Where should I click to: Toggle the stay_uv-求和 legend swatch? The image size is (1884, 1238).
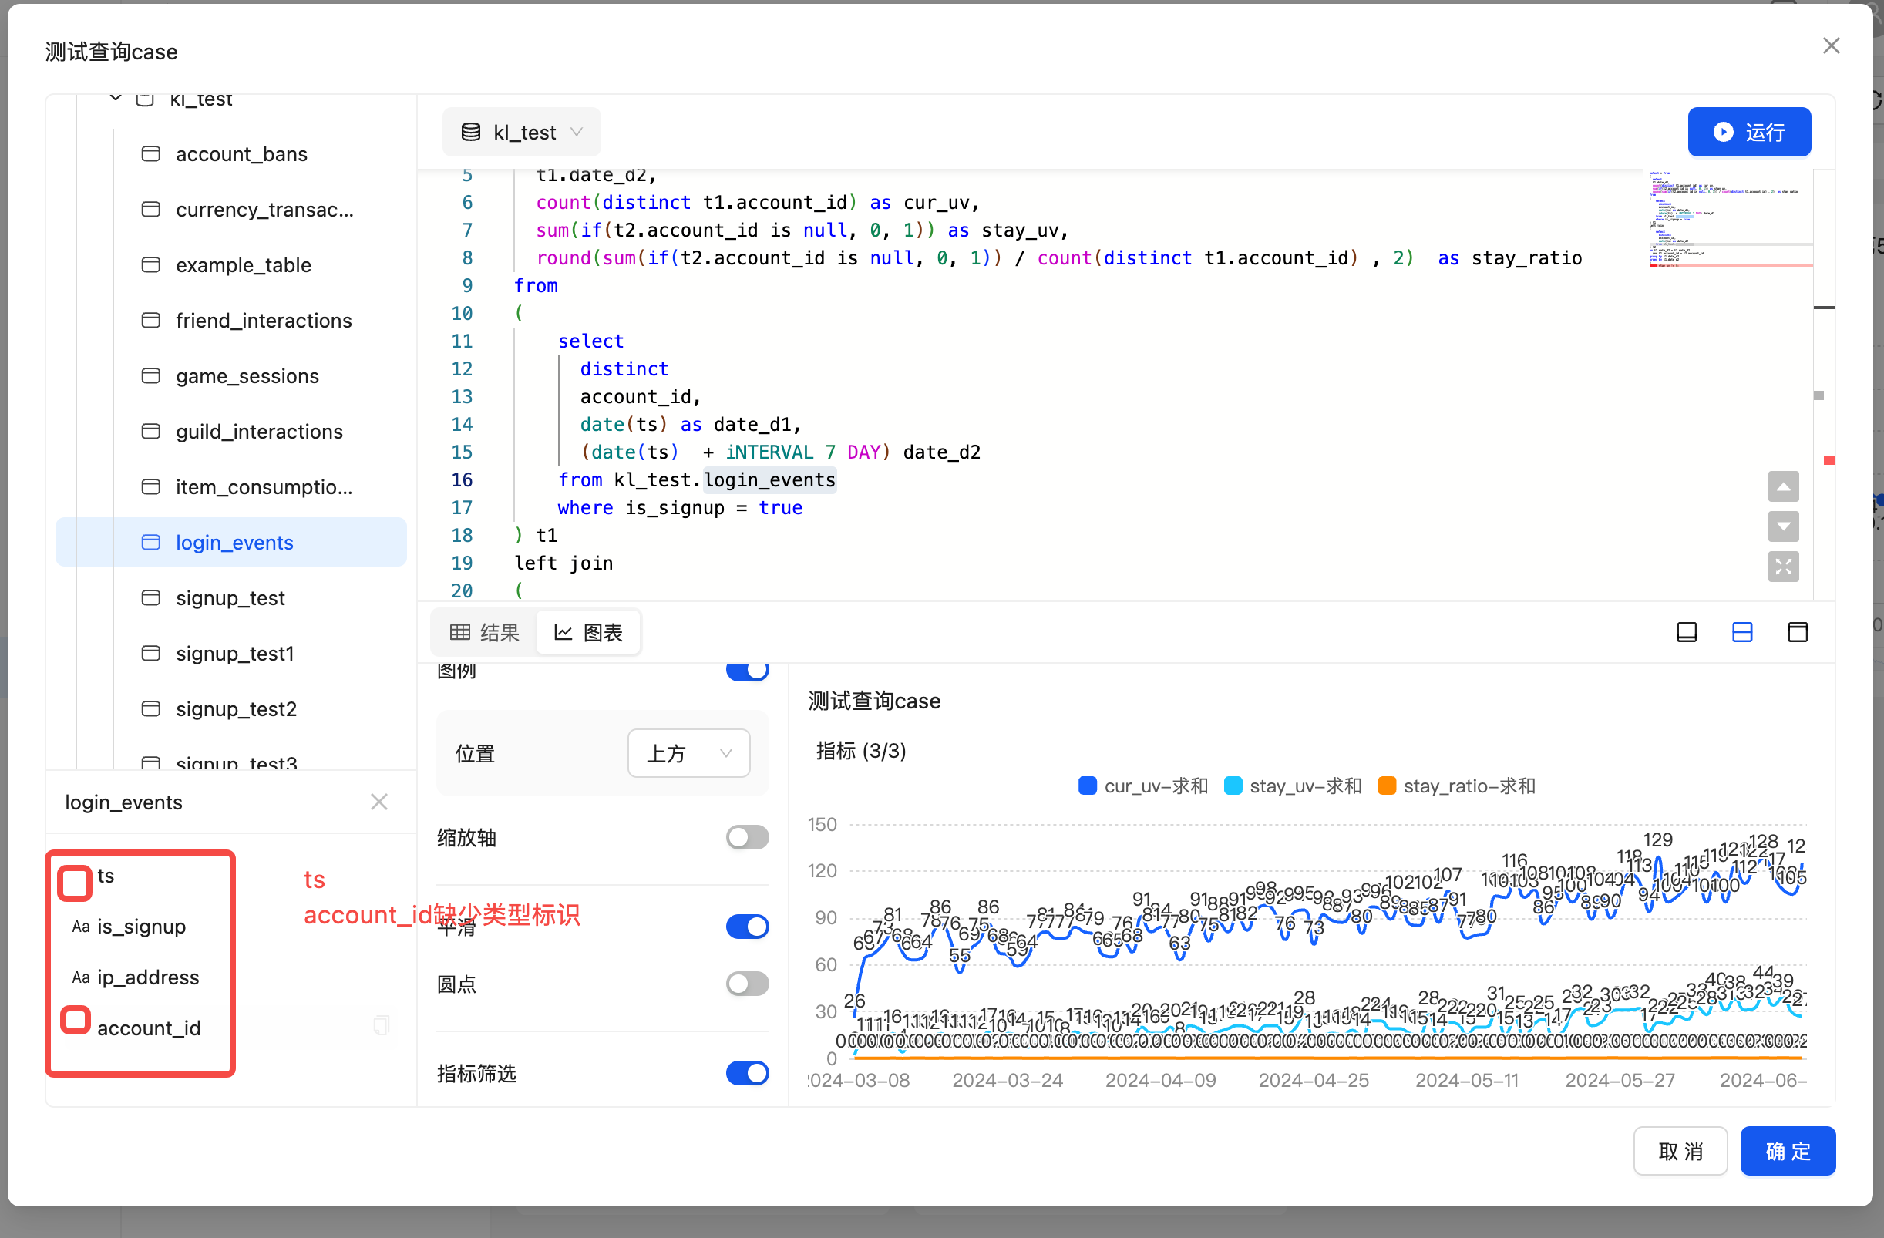click(1232, 786)
